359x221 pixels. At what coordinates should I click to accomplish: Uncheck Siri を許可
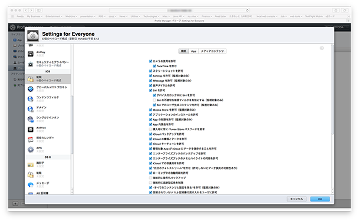150,90
